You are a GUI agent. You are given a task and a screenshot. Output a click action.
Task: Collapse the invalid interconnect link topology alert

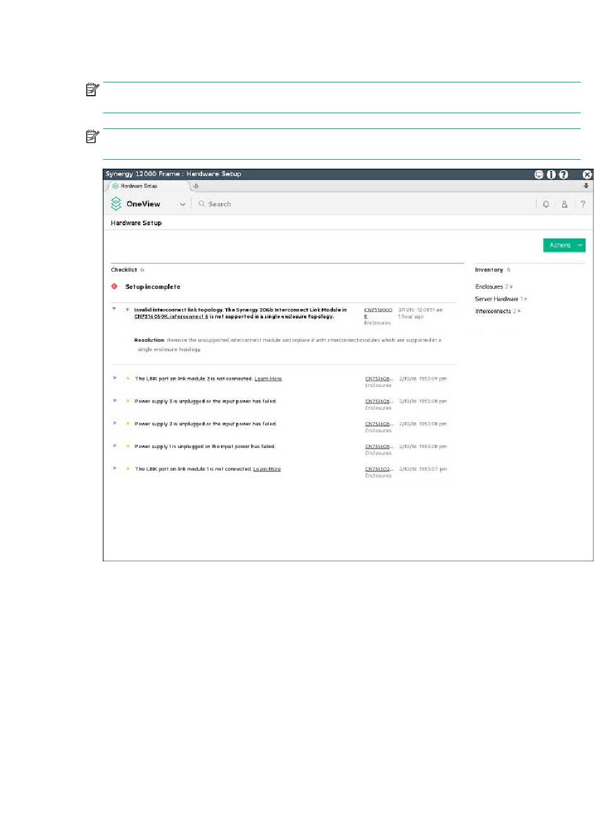point(115,309)
